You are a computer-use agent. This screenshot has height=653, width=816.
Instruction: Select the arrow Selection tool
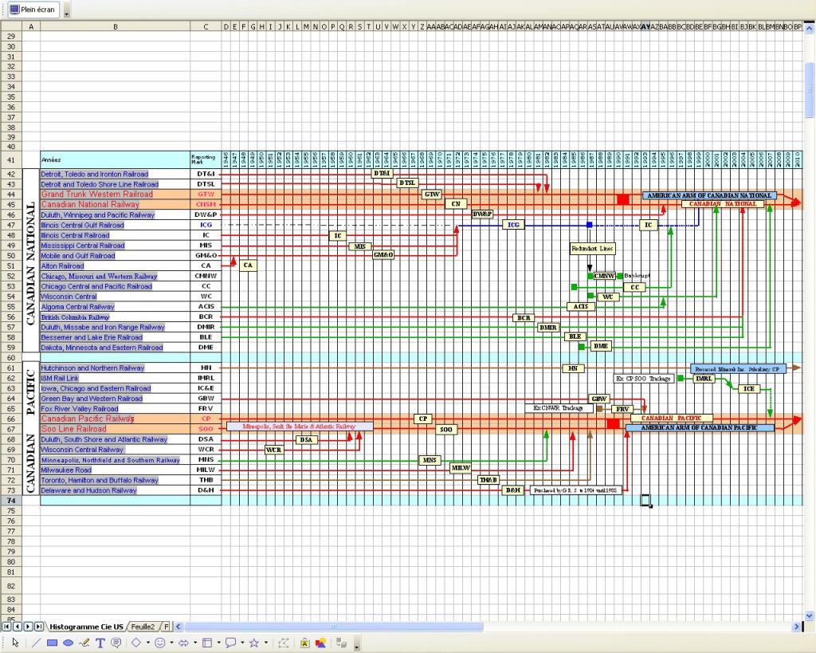pyautogui.click(x=15, y=643)
